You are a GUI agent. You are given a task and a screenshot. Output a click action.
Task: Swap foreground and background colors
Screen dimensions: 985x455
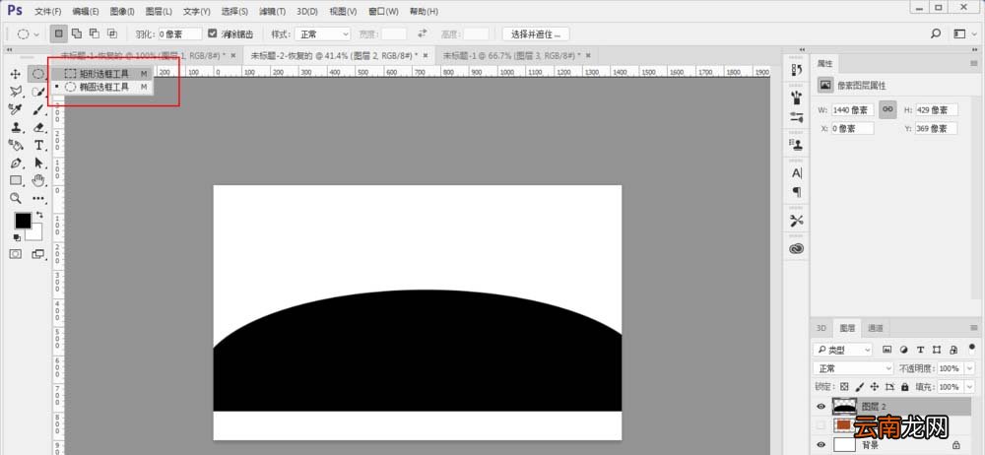click(x=39, y=215)
